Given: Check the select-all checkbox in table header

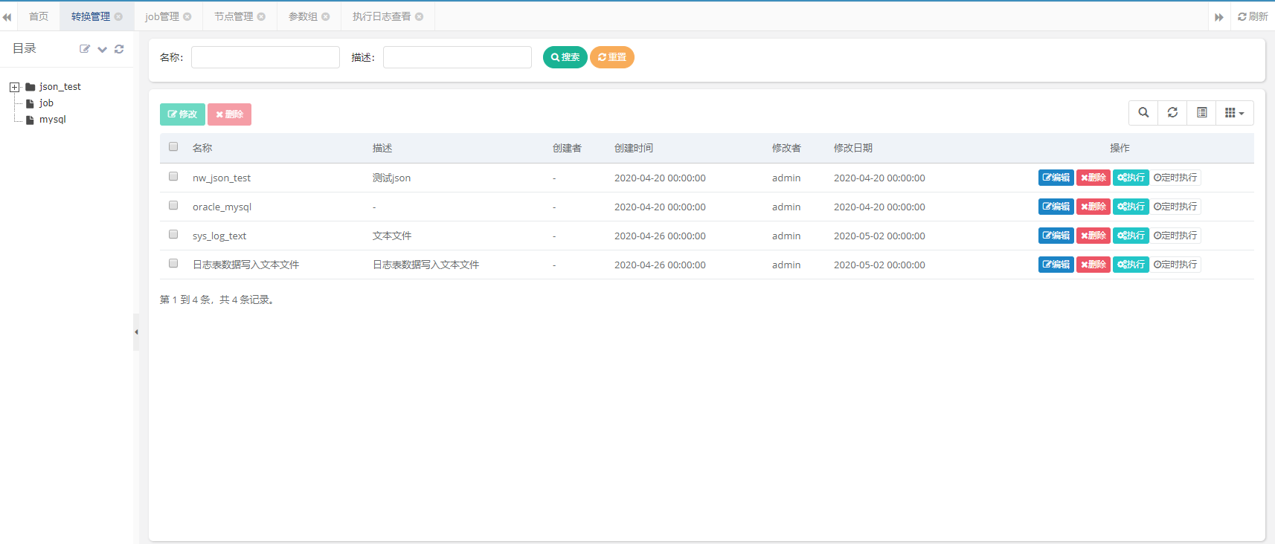Looking at the screenshot, I should (x=173, y=147).
